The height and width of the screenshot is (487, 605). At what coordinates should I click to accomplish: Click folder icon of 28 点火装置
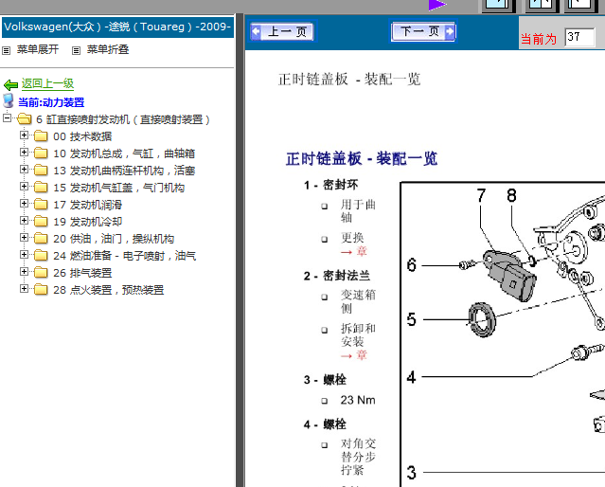41,290
